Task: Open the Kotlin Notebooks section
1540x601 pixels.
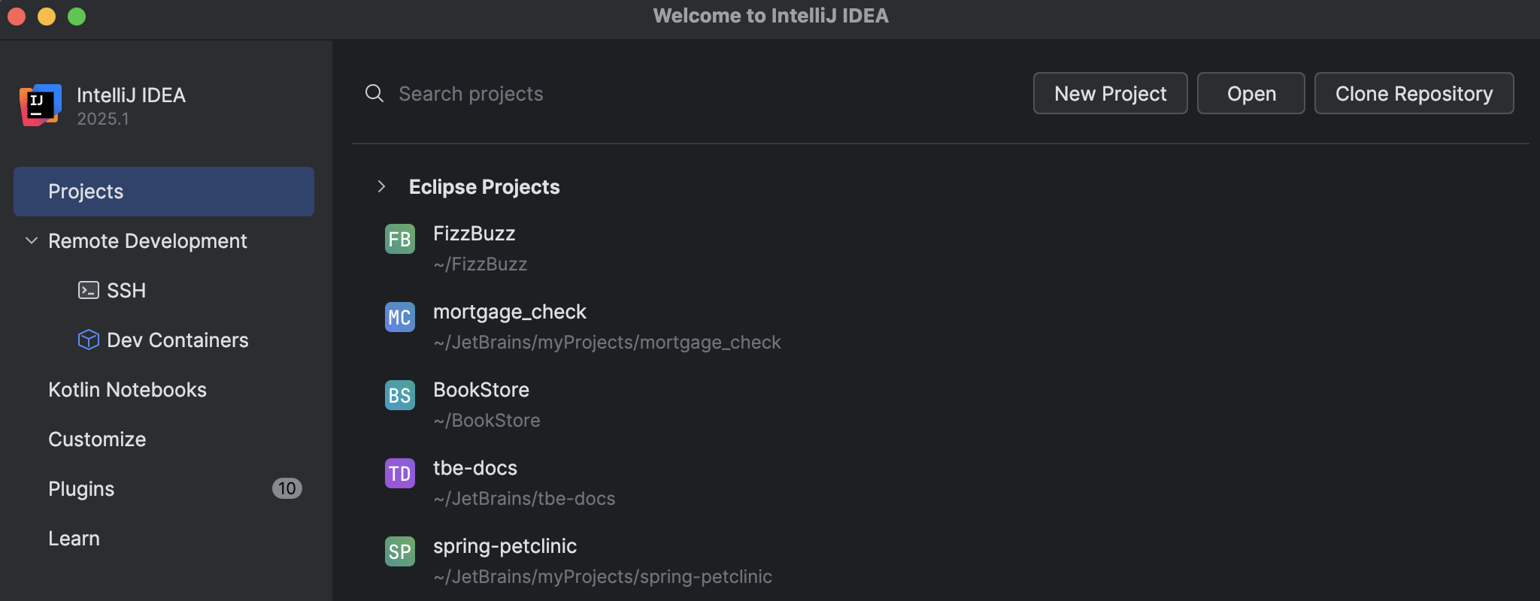Action: 127,390
